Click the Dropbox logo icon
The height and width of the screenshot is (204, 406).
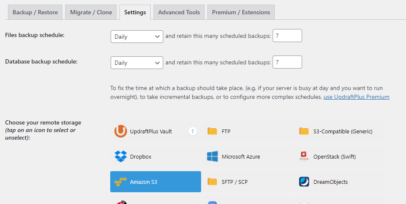[121, 156]
